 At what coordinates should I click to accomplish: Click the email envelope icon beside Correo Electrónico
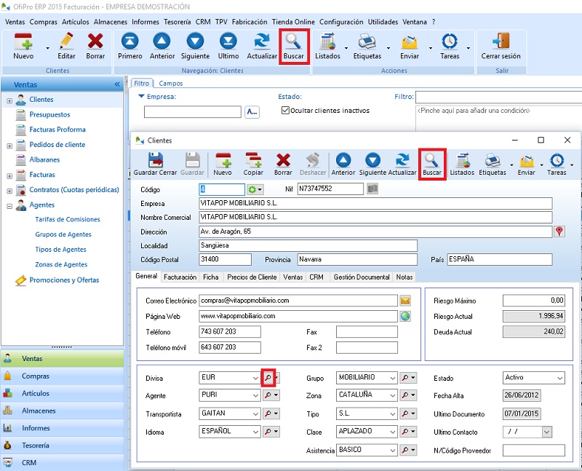[x=405, y=301]
